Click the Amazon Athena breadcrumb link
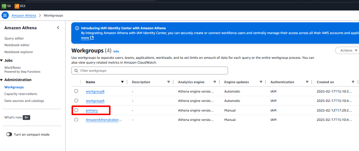Screen dimensions: 359x151 pos(24,15)
